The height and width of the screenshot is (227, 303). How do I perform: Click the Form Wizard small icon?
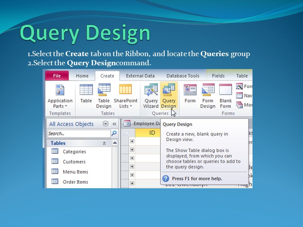[x=239, y=86]
